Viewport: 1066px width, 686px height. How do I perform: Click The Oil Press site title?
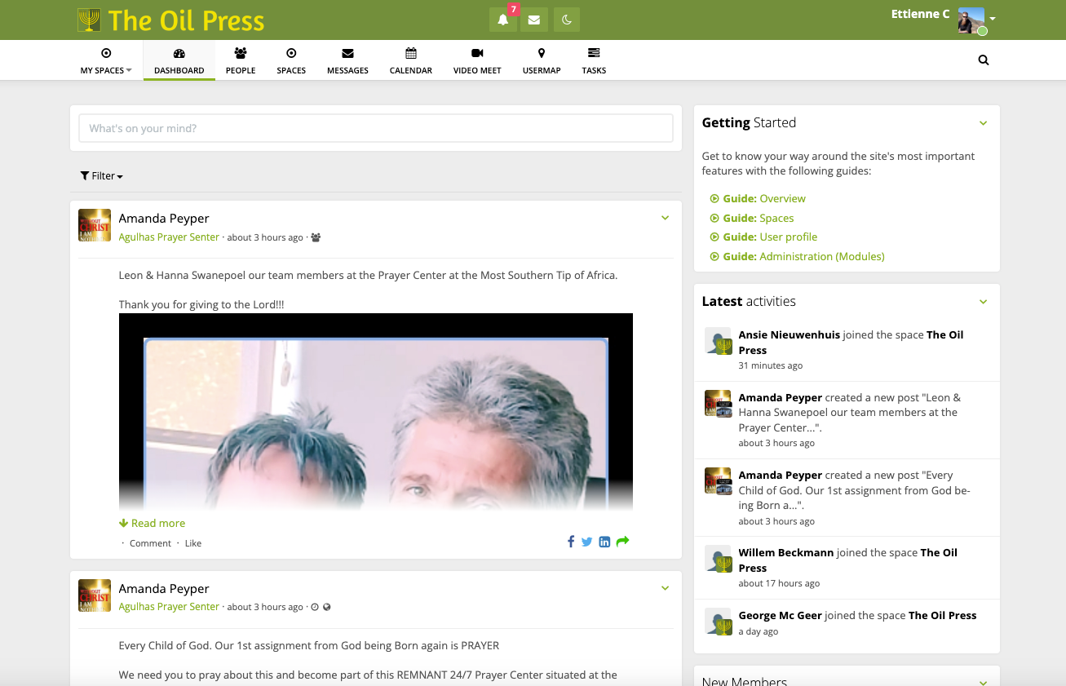click(x=187, y=20)
